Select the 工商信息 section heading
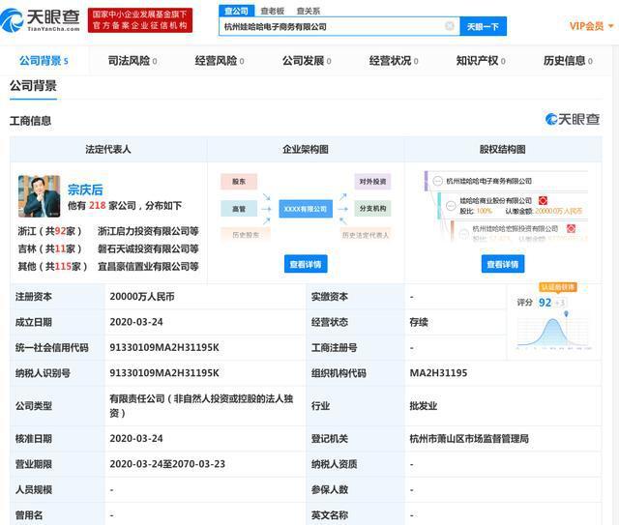The height and width of the screenshot is (525, 619). 30,121
